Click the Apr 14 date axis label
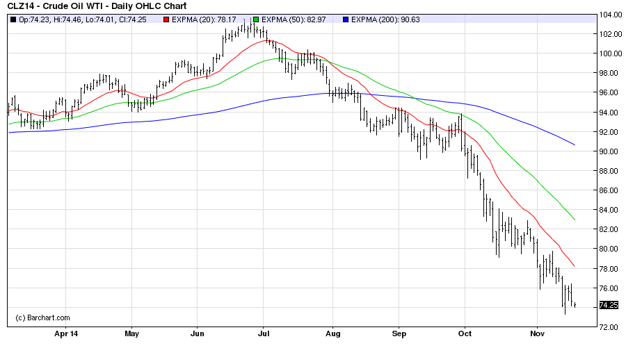 coord(66,333)
